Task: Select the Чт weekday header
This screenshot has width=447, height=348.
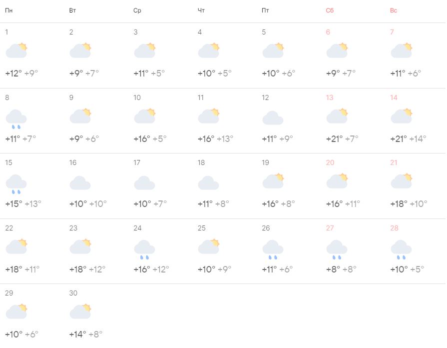Action: (201, 10)
